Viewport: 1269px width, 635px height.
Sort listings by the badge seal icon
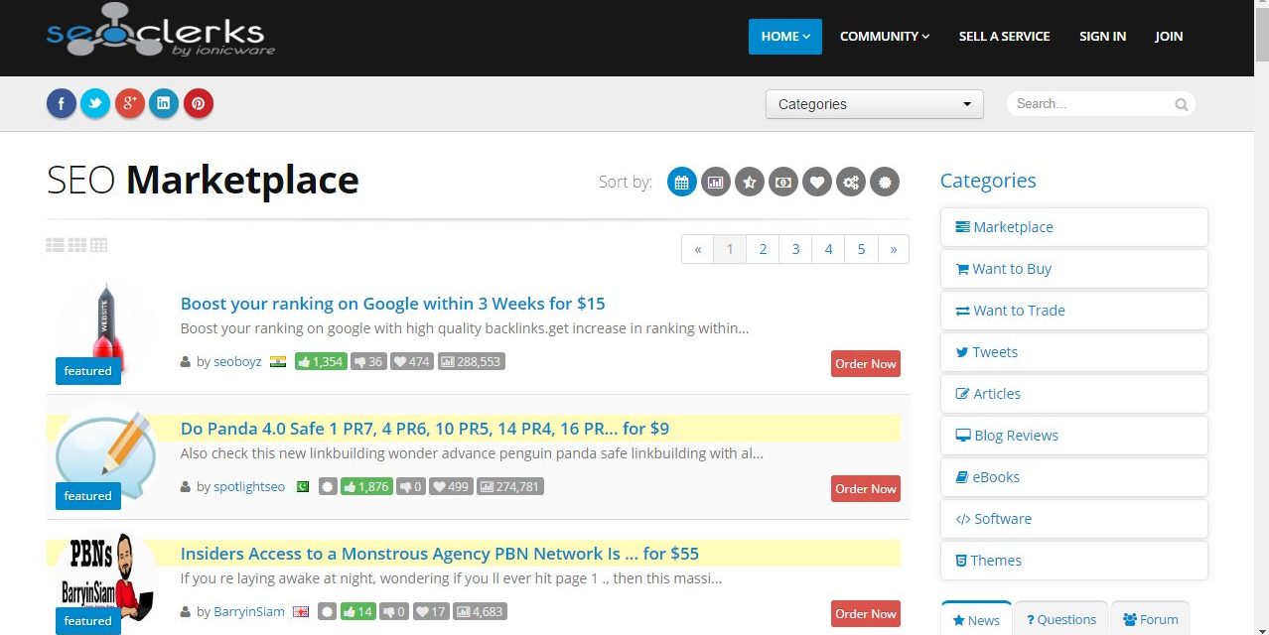coord(885,182)
